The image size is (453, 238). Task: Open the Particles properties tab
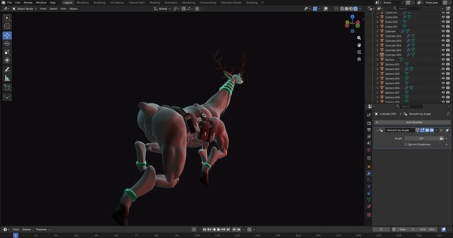click(369, 180)
